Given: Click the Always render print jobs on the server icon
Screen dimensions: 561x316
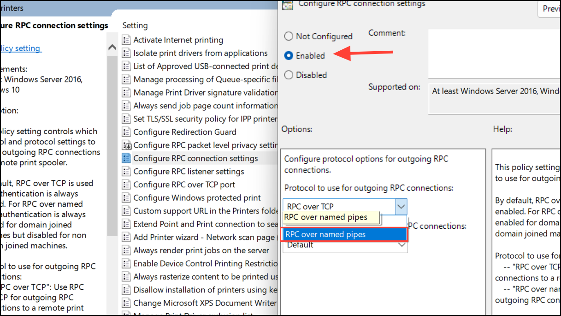Looking at the screenshot, I should tap(126, 250).
